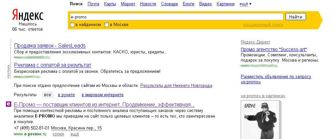Click the purple E-Promo favicon icon
Viewport: 335px width, 139px height.
pos(9,104)
